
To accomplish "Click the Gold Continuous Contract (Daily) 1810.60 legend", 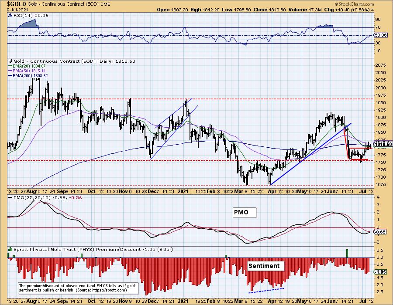I will pyautogui.click(x=74, y=61).
